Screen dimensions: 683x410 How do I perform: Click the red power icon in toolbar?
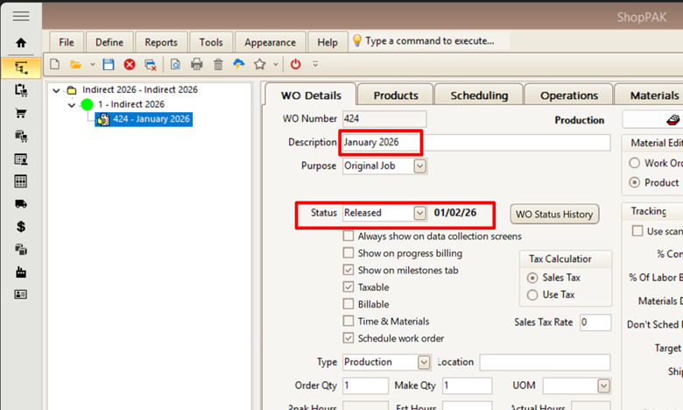coord(295,64)
